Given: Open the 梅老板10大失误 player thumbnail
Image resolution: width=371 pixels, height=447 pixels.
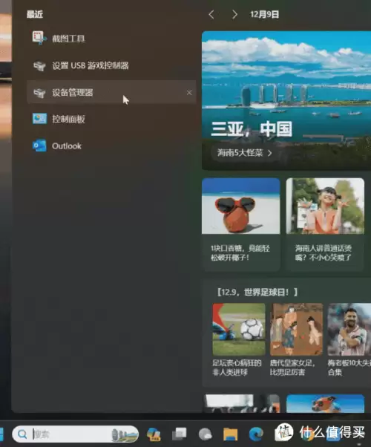Looking at the screenshot, I should point(349,329).
